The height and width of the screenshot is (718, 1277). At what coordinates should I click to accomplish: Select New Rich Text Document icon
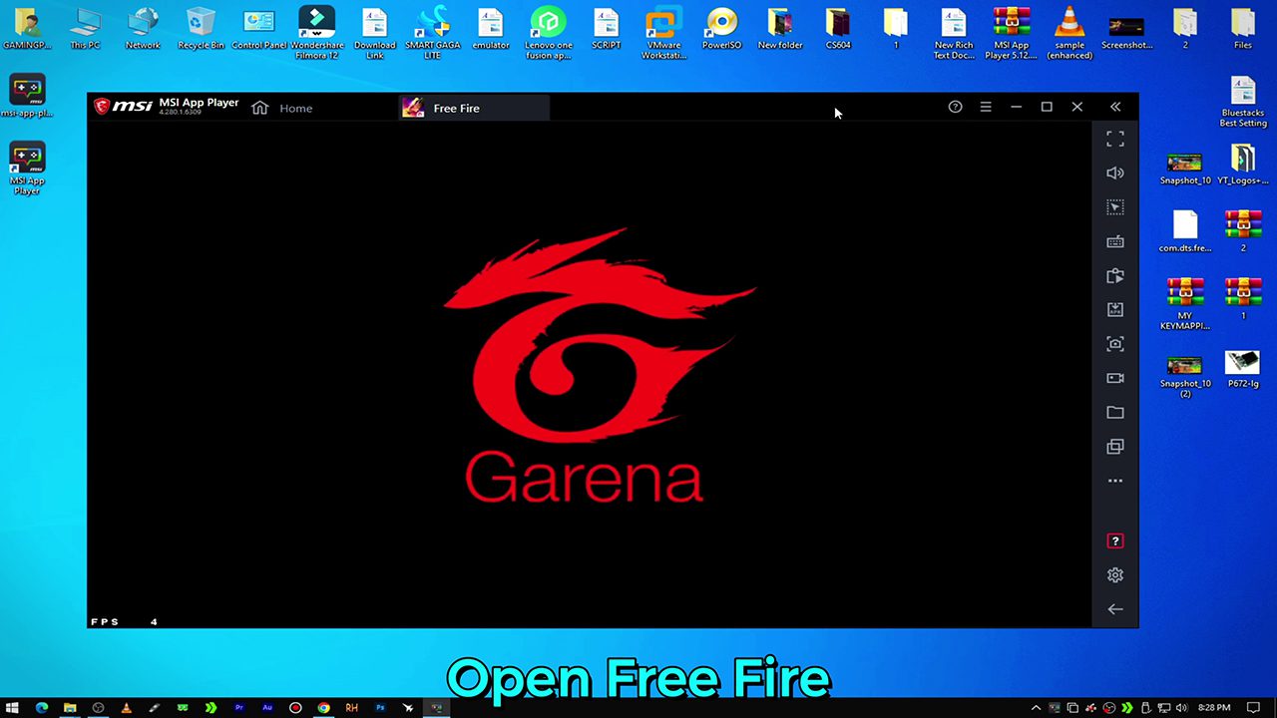[954, 32]
